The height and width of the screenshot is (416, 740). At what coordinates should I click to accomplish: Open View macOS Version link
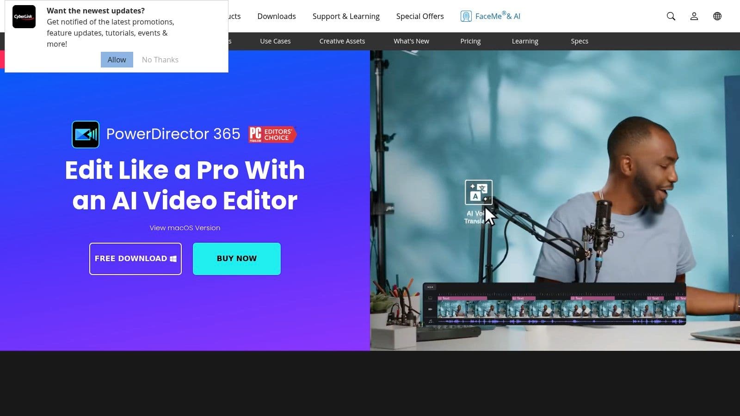(x=185, y=228)
